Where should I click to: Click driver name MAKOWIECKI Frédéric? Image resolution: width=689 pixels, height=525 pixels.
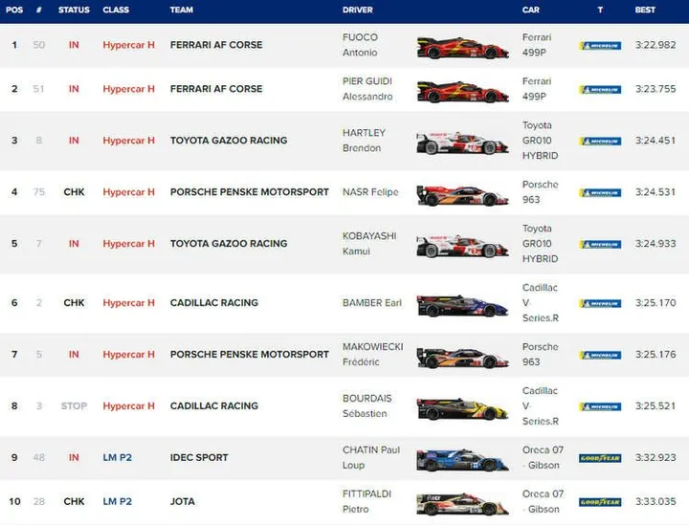[x=372, y=354]
